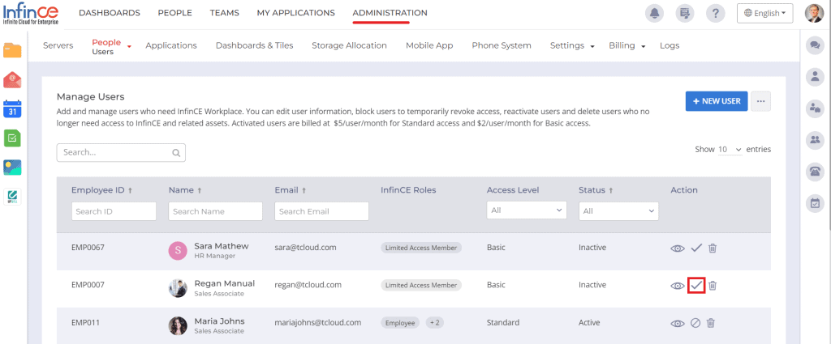Switch to the Dashboards top menu

pos(110,13)
